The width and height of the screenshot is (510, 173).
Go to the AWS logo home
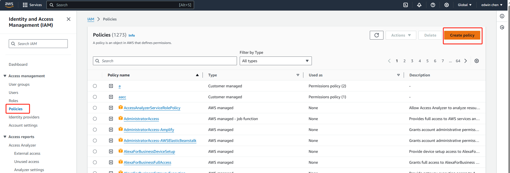[9, 5]
